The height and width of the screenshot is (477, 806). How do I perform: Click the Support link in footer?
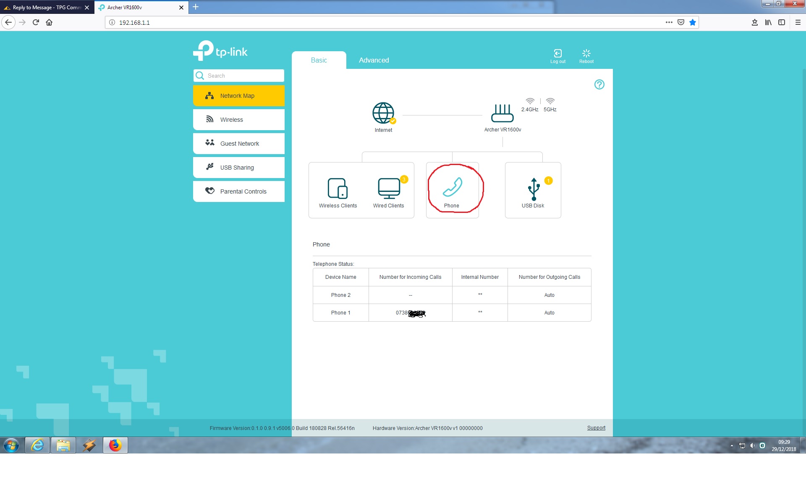click(x=596, y=428)
